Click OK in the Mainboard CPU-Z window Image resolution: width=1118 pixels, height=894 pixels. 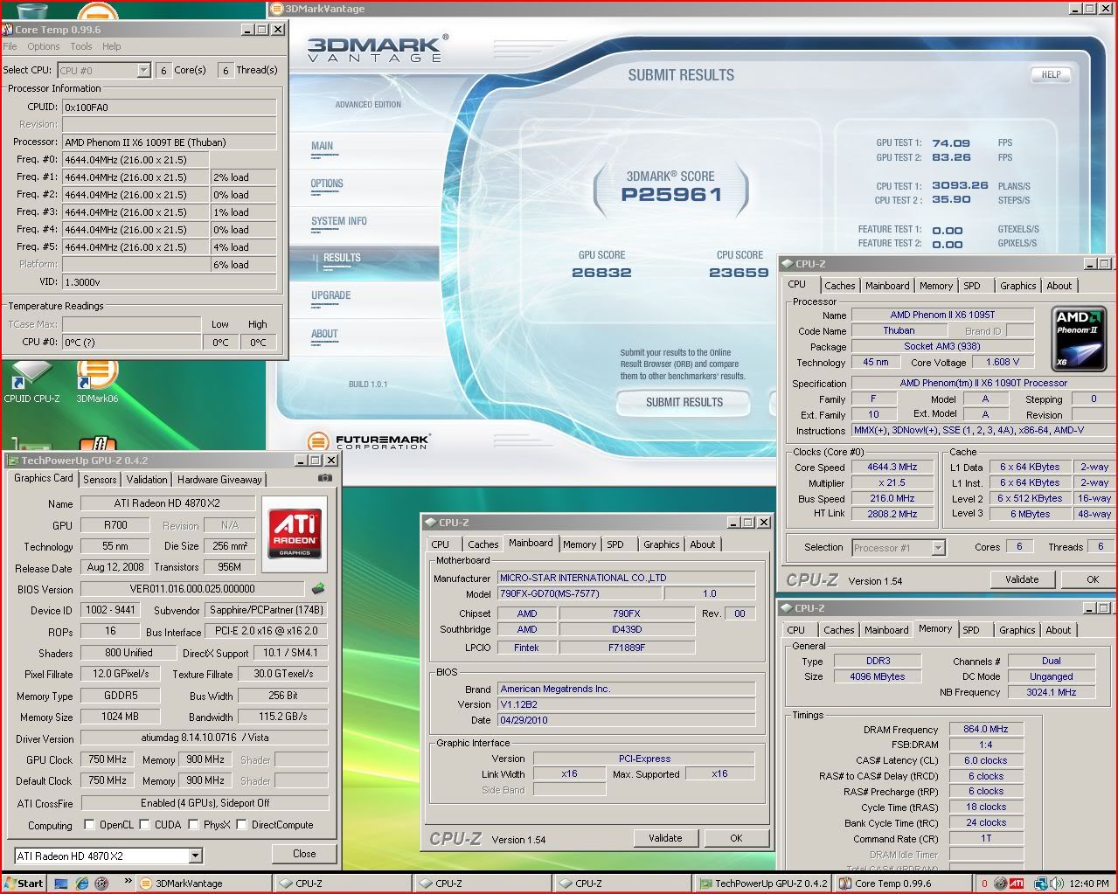(x=736, y=838)
